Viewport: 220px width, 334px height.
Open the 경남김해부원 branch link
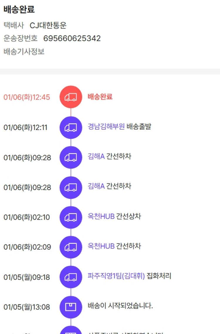106,127
